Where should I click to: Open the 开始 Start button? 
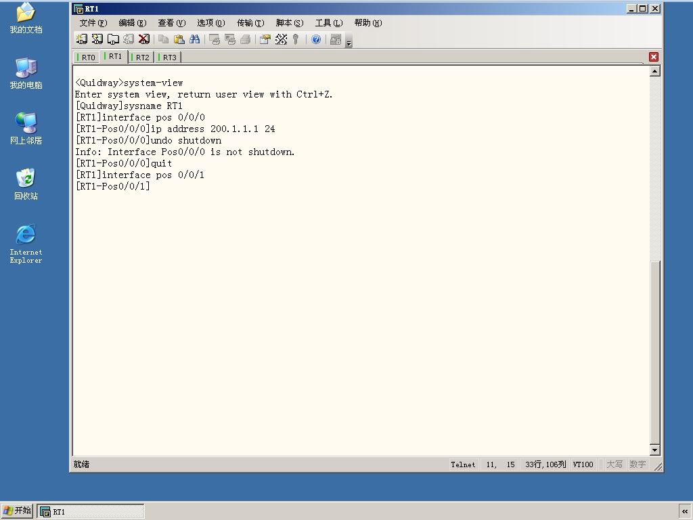pyautogui.click(x=17, y=511)
